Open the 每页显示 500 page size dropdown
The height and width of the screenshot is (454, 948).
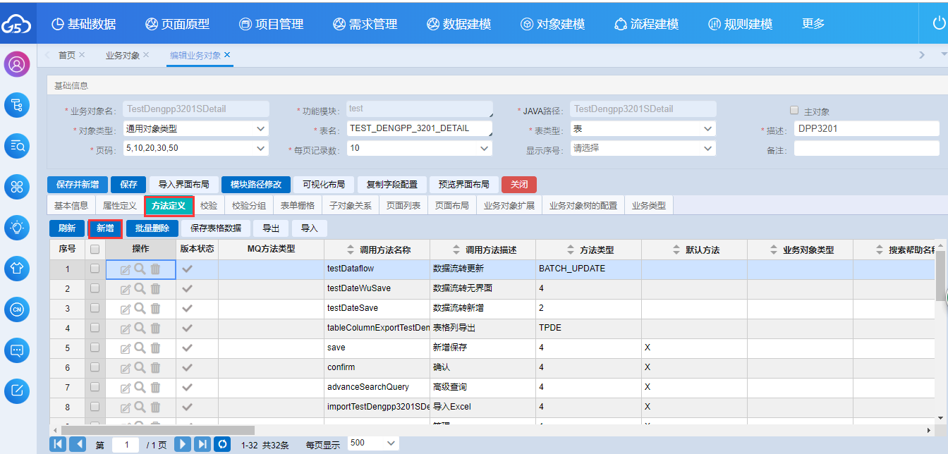pos(372,443)
